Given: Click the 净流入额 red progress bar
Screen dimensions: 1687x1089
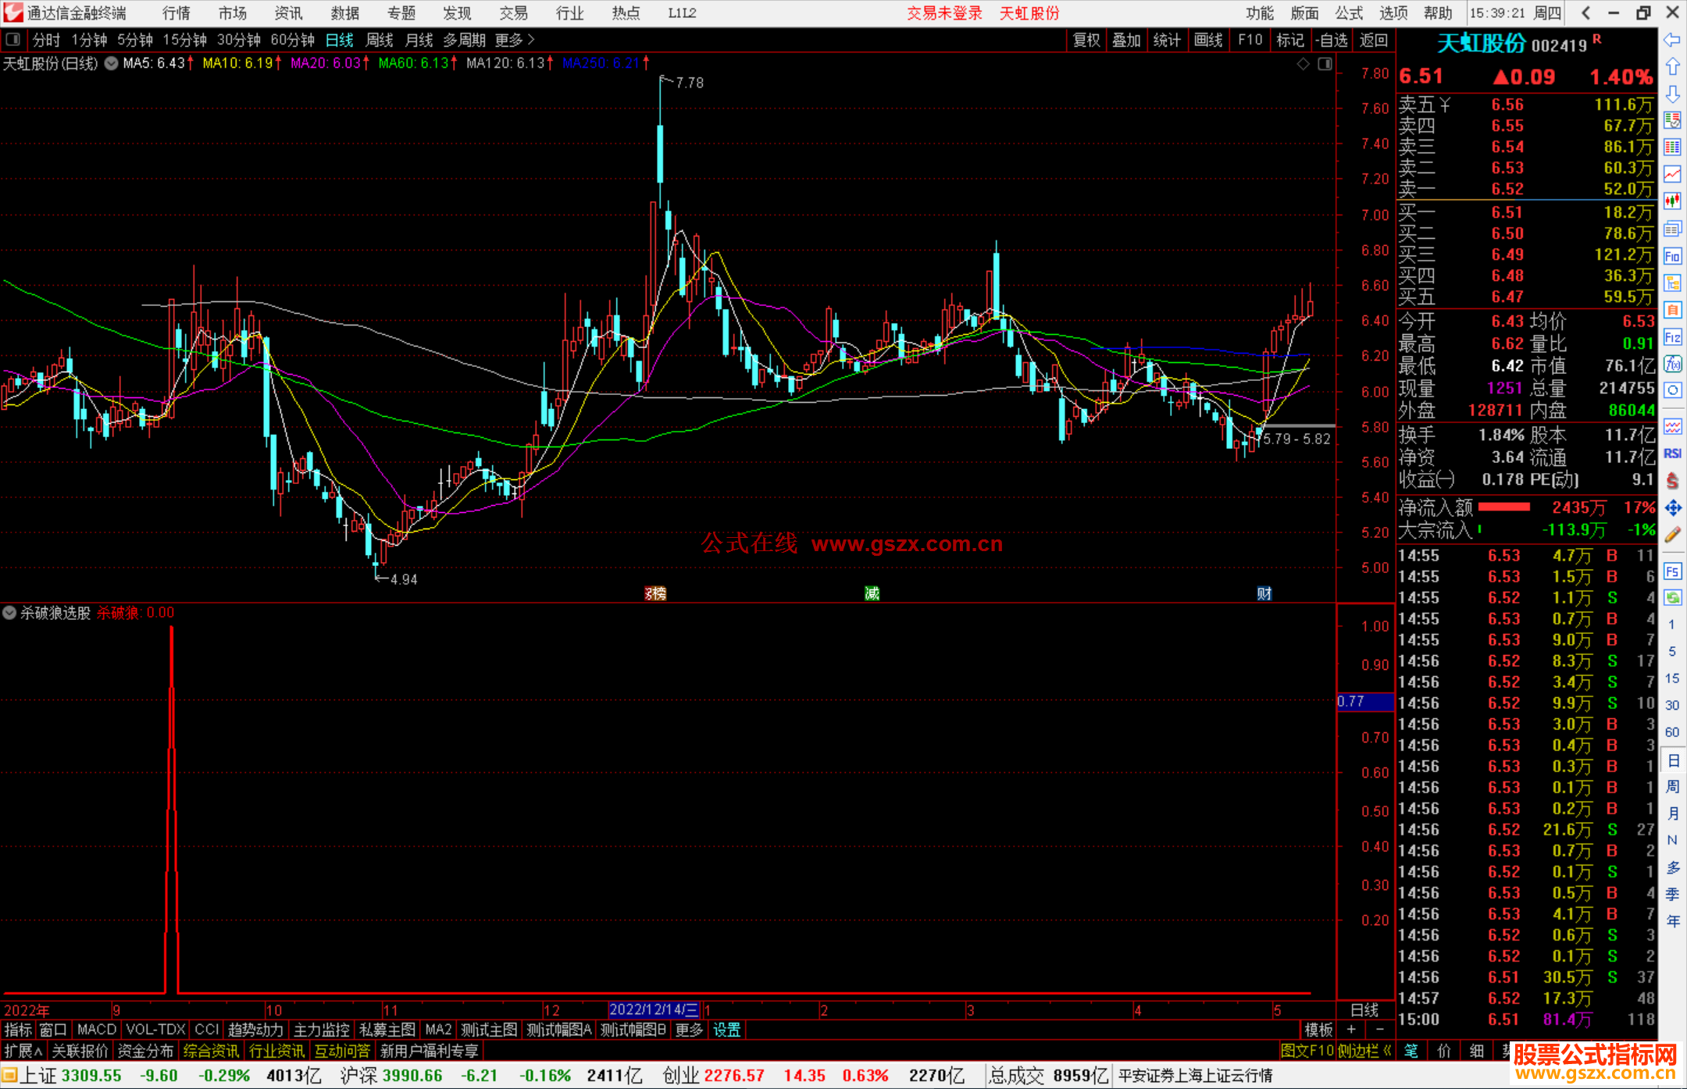Looking at the screenshot, I should pos(1503,507).
